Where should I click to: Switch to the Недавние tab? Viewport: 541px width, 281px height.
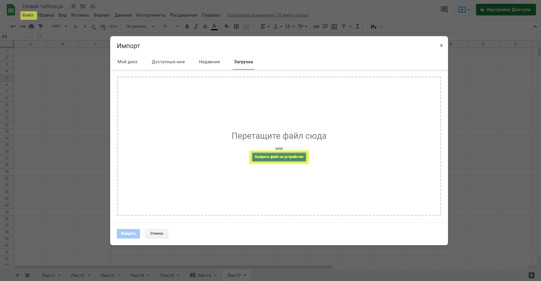(x=209, y=62)
